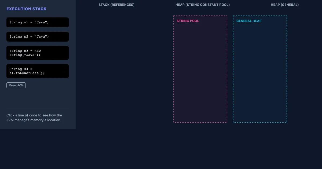Click the HEAP (STRING CONSTANT POOL) header

[x=203, y=5]
